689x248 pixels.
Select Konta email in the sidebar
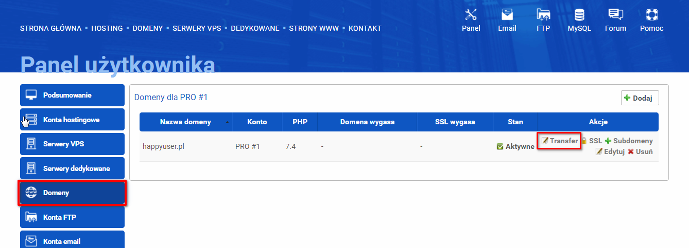point(73,240)
